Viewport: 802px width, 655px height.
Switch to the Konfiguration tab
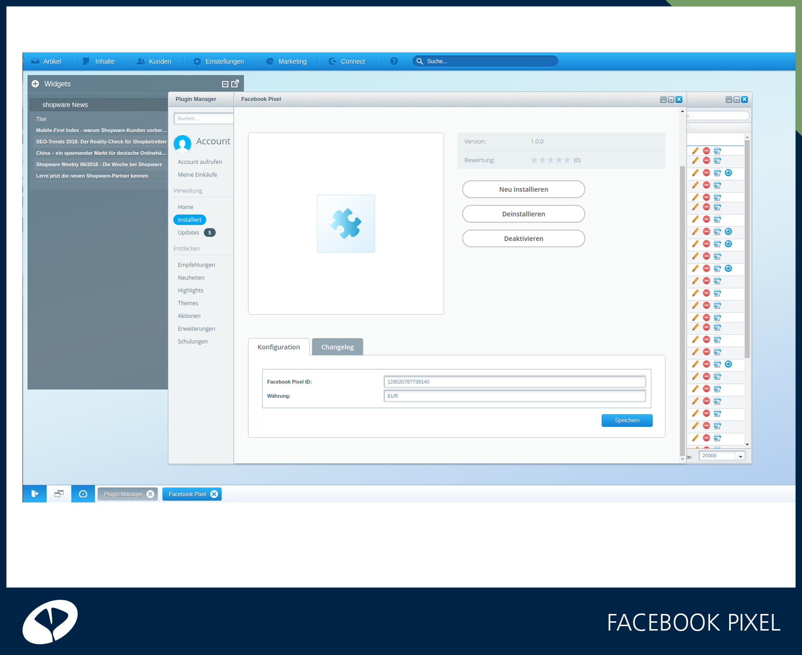(279, 347)
